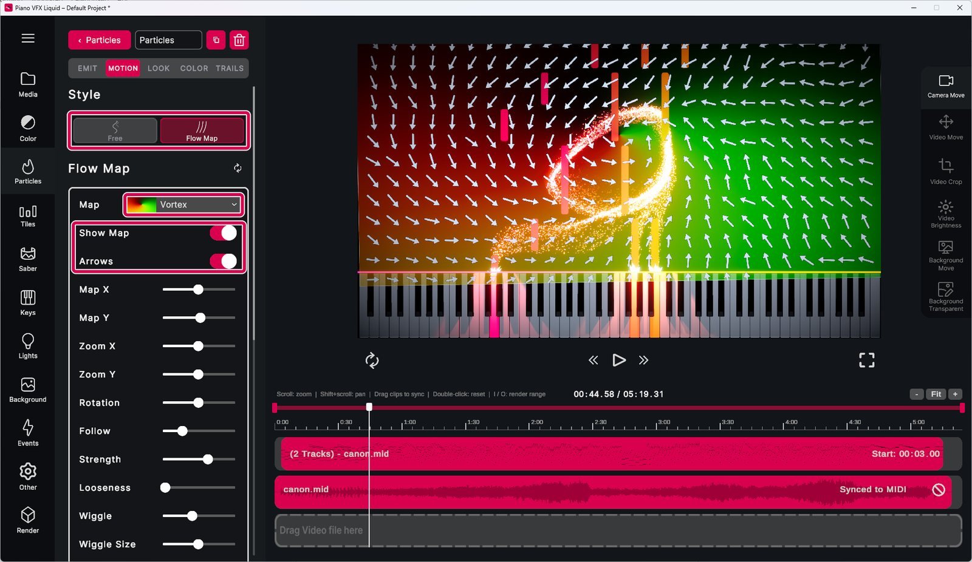The height and width of the screenshot is (562, 972).
Task: Toggle loop playback icon
Action: 372,361
